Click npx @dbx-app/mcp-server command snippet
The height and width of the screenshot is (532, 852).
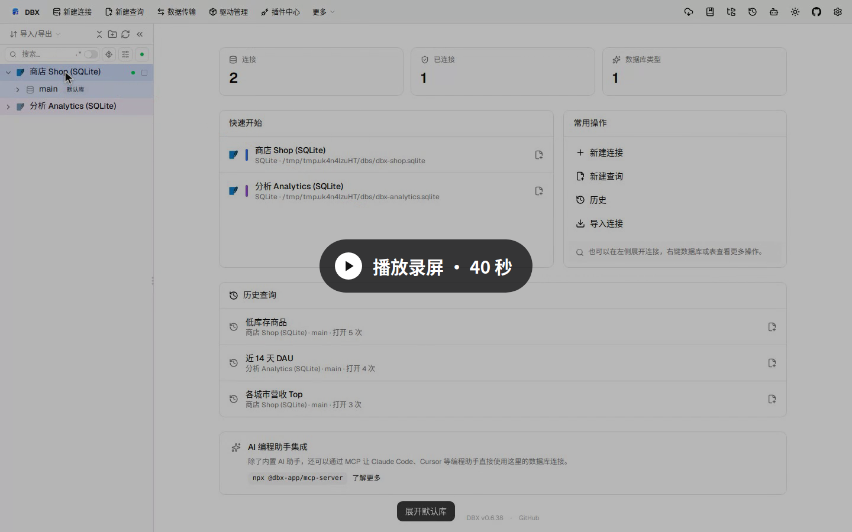tap(298, 478)
